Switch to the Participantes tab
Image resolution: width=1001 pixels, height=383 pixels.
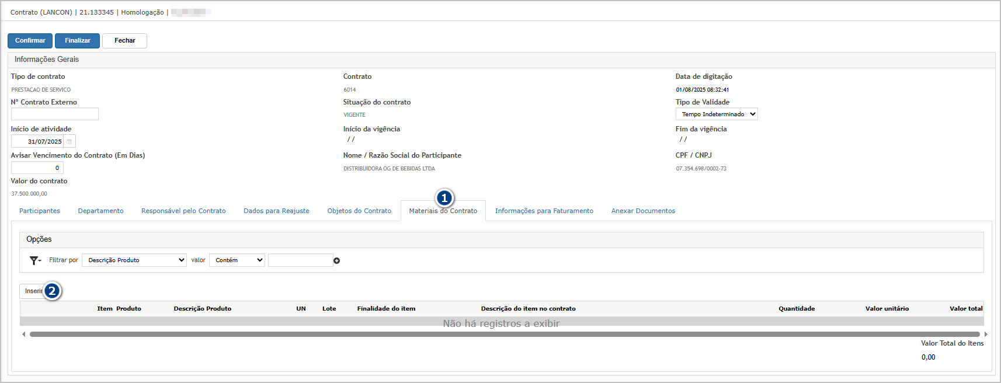click(40, 211)
